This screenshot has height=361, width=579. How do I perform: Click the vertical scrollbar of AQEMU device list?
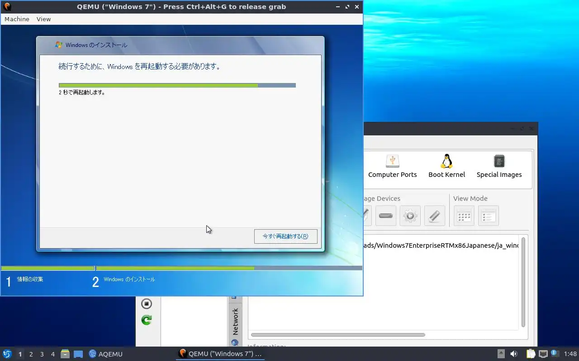[523, 282]
